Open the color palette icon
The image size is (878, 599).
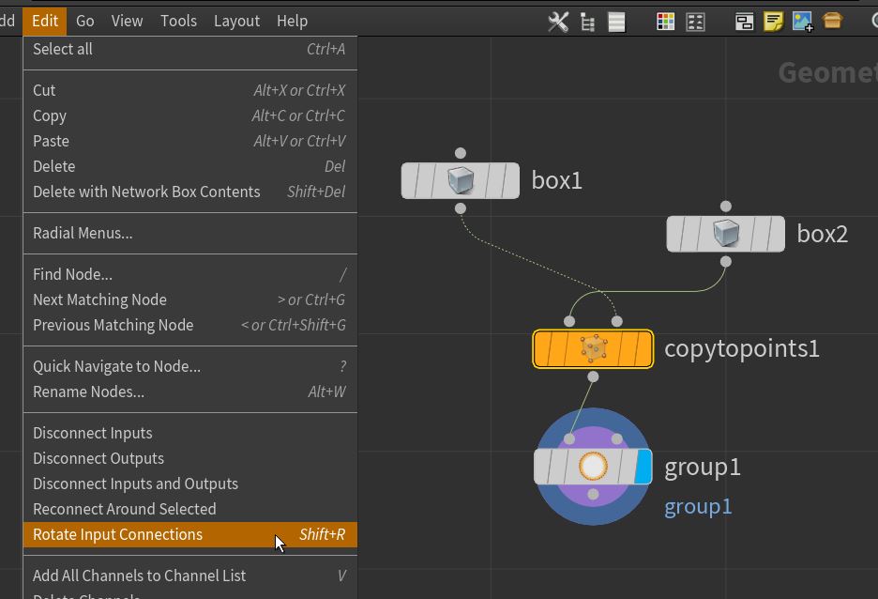pyautogui.click(x=665, y=22)
